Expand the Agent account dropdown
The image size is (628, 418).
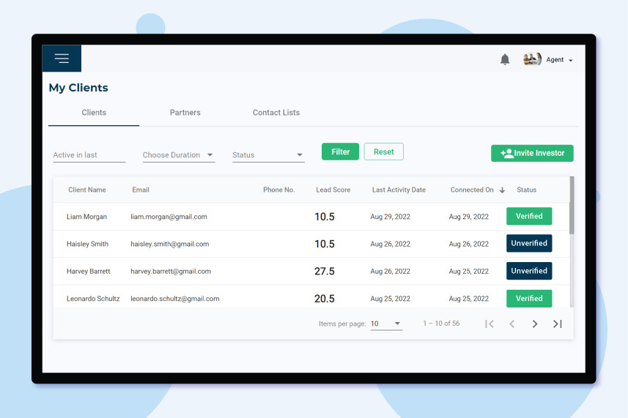(x=570, y=61)
